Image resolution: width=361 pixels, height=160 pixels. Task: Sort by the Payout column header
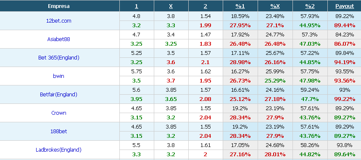(345, 6)
